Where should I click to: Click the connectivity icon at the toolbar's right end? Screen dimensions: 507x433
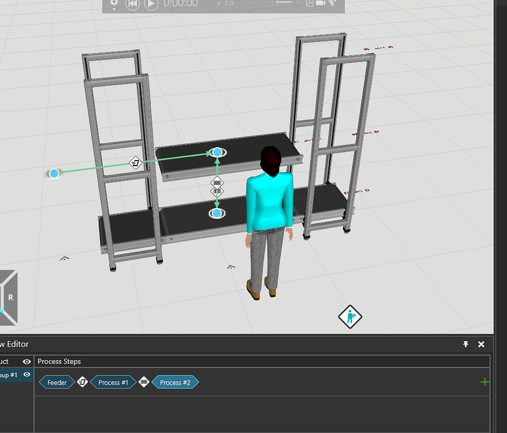[331, 3]
